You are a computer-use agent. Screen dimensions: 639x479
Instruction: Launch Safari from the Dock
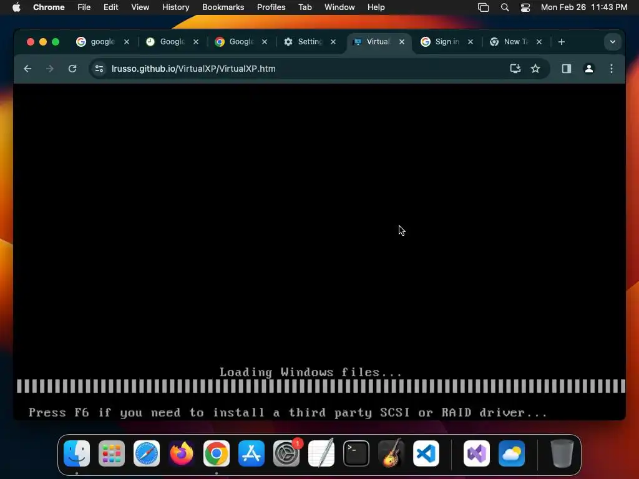[x=147, y=453]
